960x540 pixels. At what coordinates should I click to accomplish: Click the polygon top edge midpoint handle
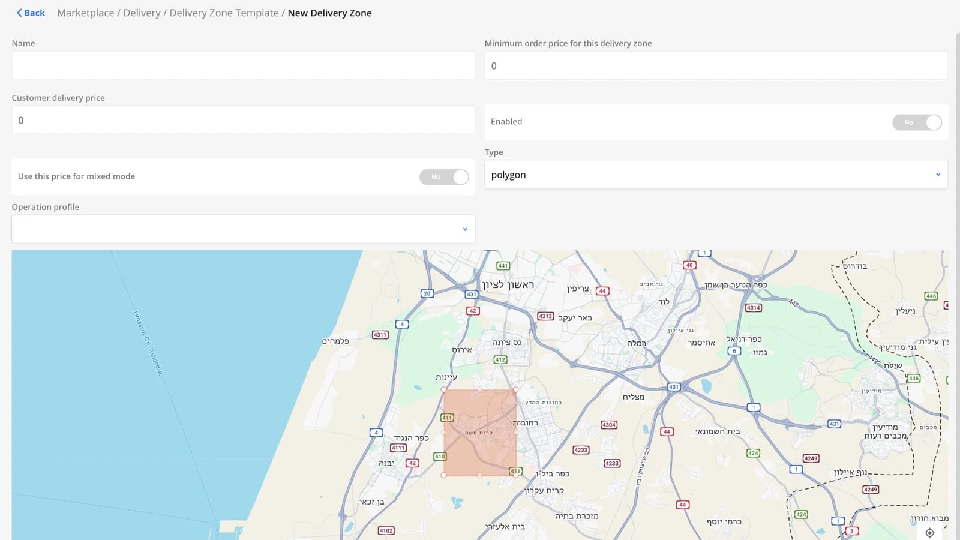479,389
